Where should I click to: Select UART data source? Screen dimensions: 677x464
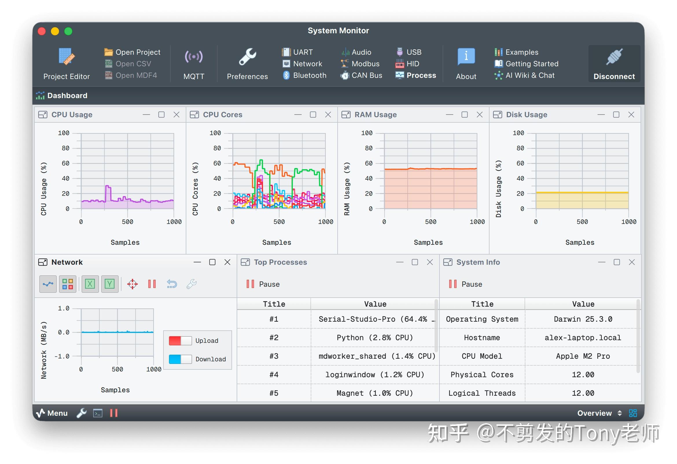pos(297,52)
